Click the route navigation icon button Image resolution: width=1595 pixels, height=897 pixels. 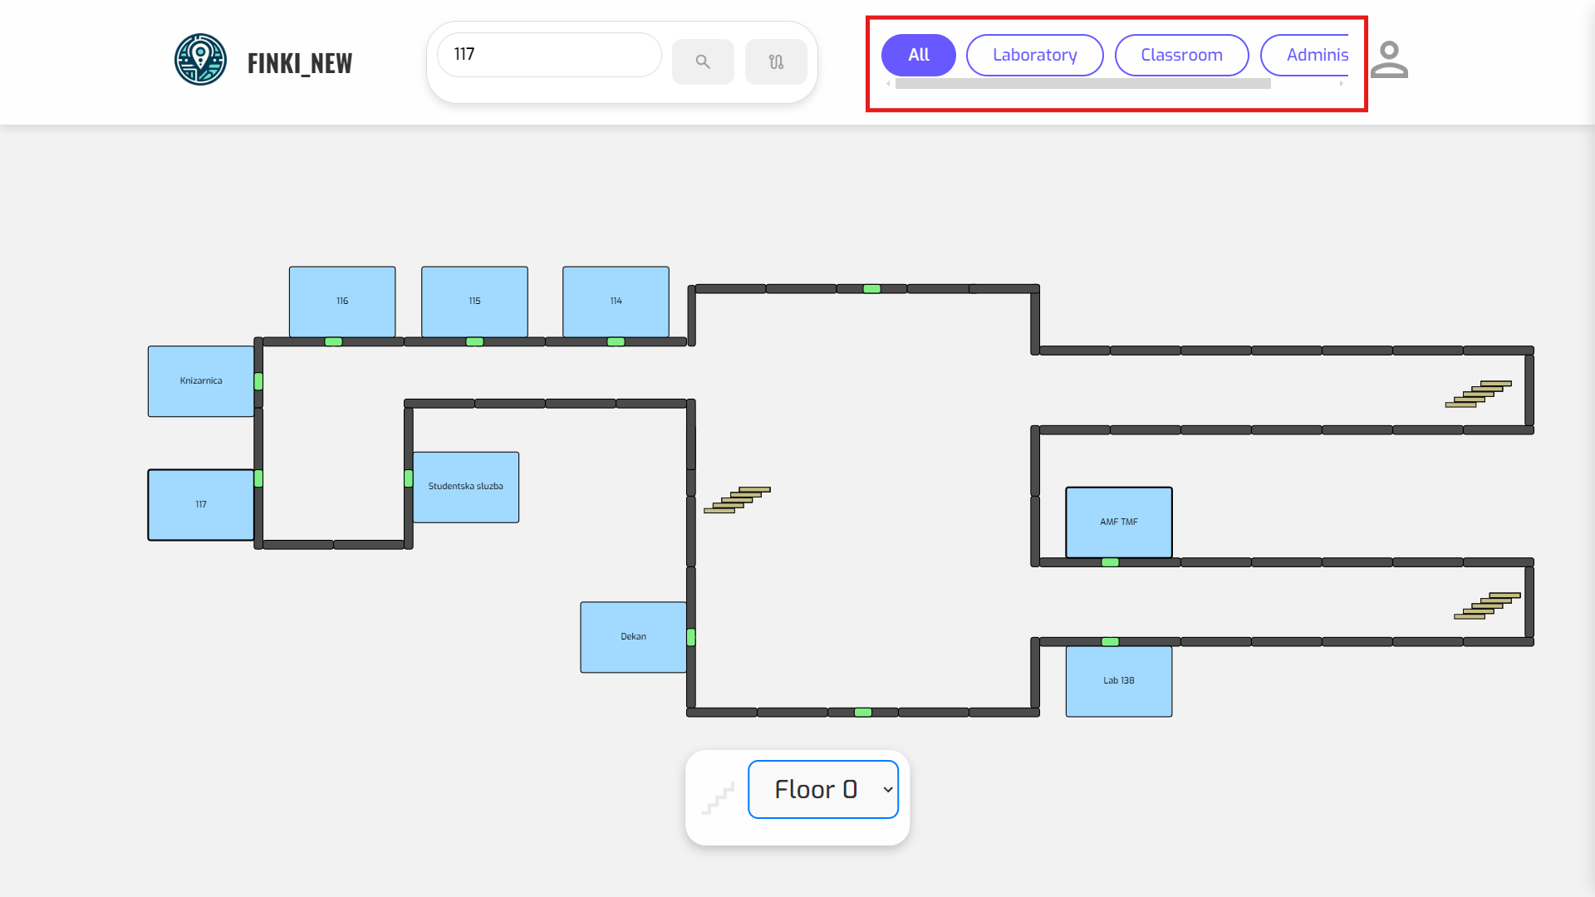(776, 61)
